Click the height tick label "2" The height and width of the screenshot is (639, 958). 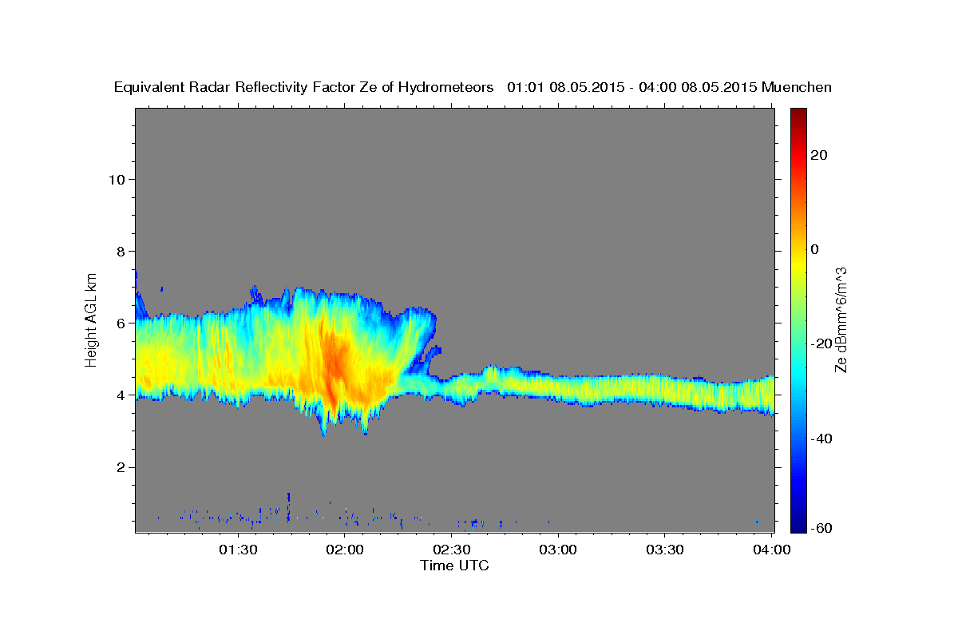tap(119, 467)
